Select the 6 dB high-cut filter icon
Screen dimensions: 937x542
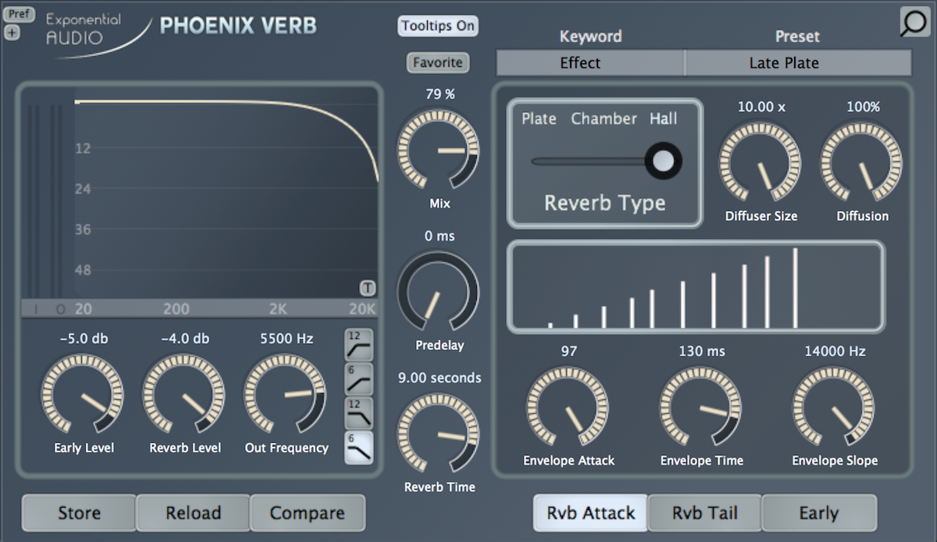pyautogui.click(x=359, y=447)
